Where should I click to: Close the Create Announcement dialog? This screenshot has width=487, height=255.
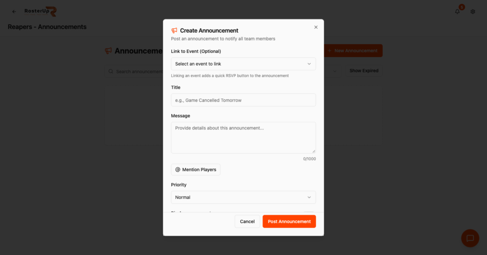[316, 27]
